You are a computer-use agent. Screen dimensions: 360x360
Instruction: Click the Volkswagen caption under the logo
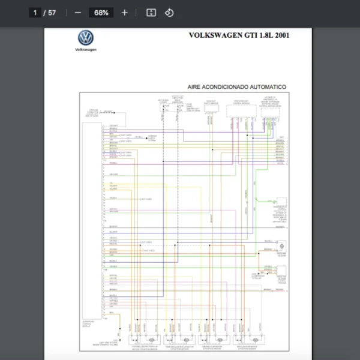coord(86,50)
